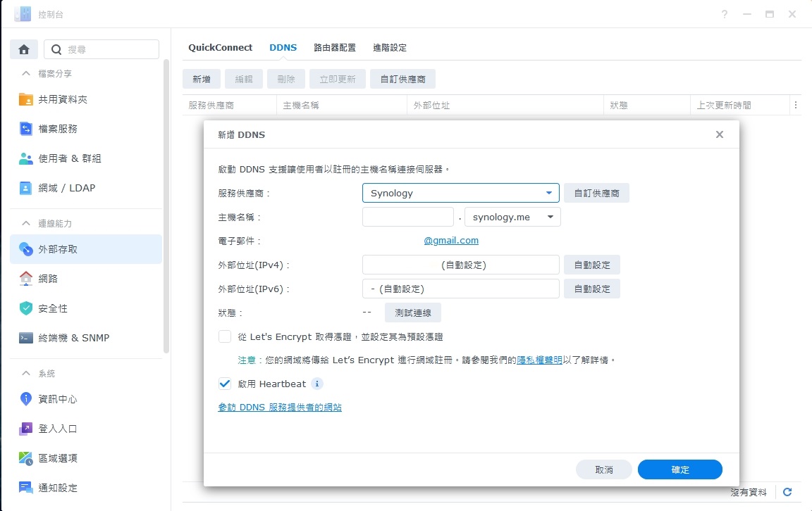This screenshot has width=812, height=511.
Task: Collapse the 檔案分享 section
Action: [26, 73]
